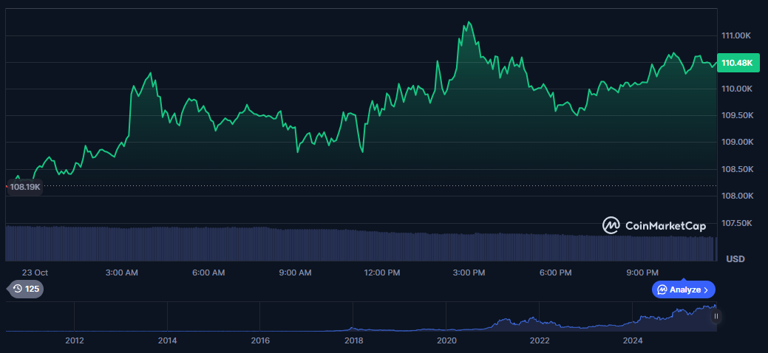Select 2020 on the navigator timeline
Image resolution: width=768 pixels, height=353 pixels.
446,340
